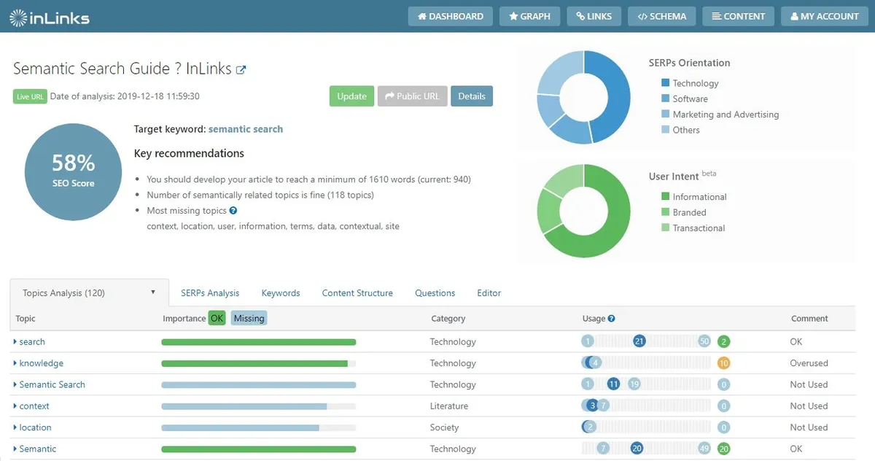Open the Graph page

click(529, 16)
